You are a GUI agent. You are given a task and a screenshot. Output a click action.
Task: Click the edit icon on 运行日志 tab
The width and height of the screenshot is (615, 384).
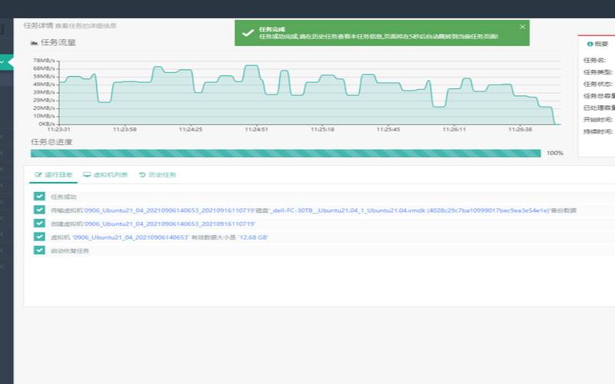(x=38, y=175)
